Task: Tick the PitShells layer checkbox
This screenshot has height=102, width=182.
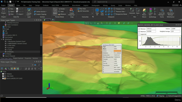Action: [3, 74]
